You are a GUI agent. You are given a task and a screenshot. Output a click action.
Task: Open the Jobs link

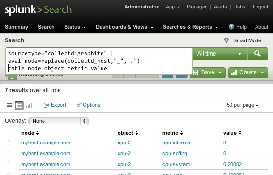(x=239, y=7)
